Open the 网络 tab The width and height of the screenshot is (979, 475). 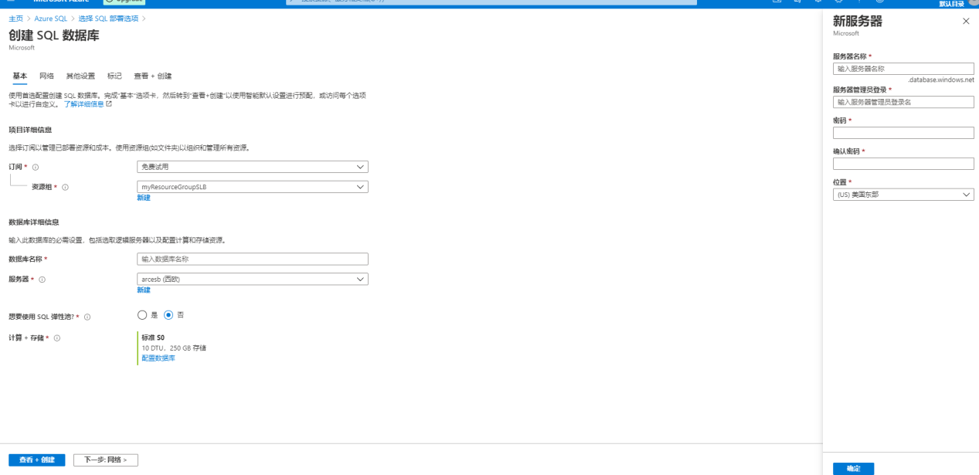47,76
